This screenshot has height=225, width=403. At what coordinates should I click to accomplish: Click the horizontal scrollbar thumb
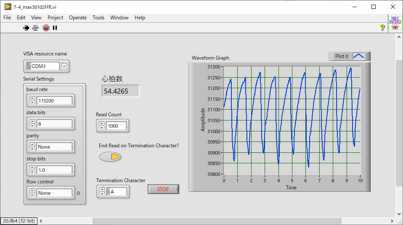click(x=217, y=221)
